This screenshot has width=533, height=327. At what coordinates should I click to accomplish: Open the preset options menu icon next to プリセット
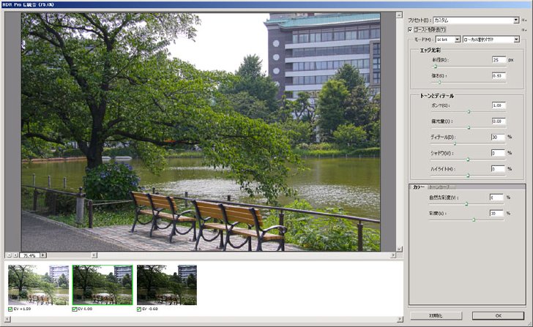[x=525, y=20]
